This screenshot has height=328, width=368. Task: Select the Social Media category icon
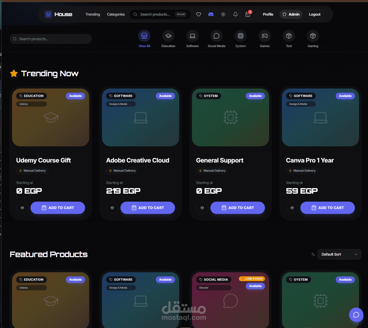[x=217, y=36]
